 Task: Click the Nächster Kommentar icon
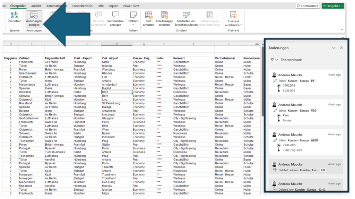pos(98,15)
